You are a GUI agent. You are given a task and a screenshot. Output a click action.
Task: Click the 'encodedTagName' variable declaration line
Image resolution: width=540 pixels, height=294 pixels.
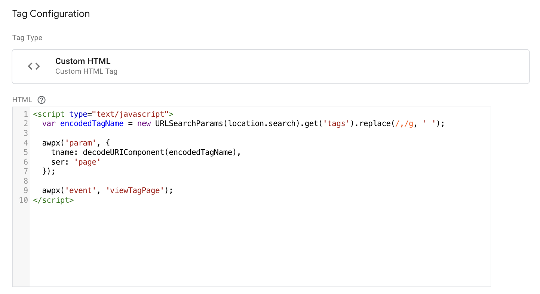click(x=243, y=123)
